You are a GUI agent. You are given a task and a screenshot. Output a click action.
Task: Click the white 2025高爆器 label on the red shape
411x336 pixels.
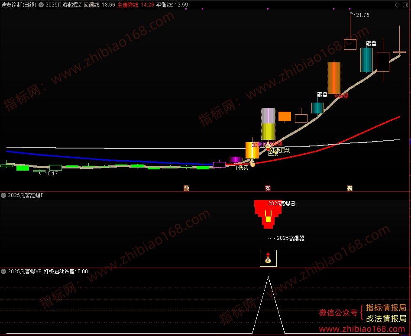point(282,204)
